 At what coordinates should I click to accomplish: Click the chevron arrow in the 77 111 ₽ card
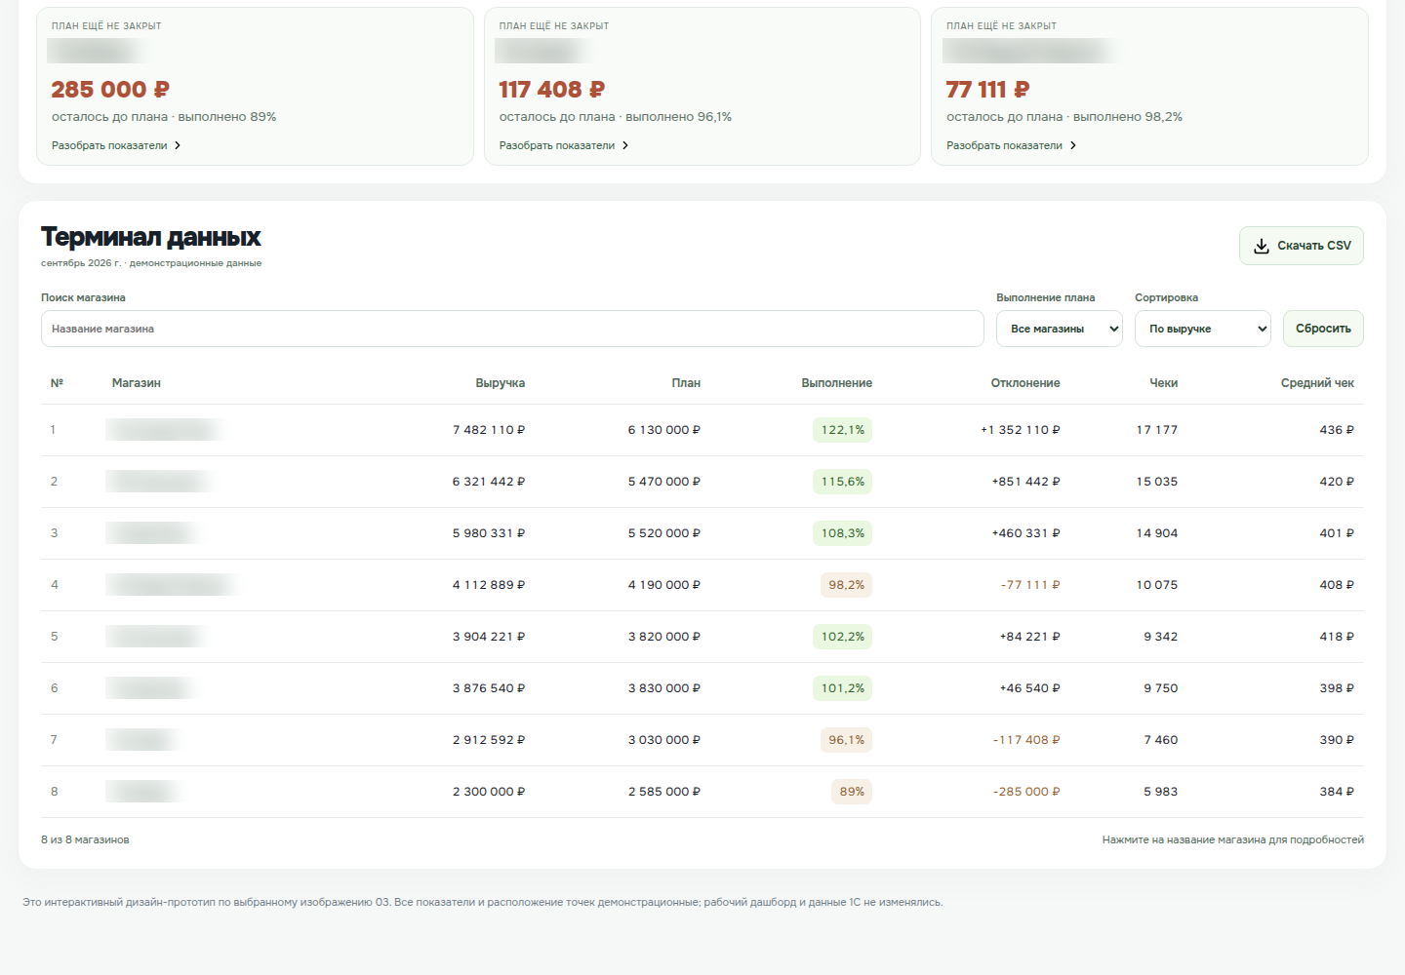point(1073,145)
